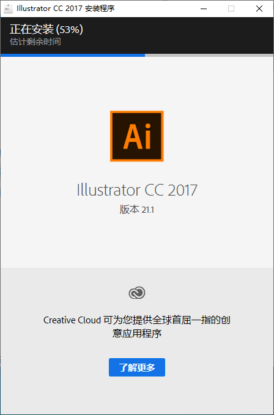
Task: Click the title bar text Illustrator CC 2017 安装程序
Action: (x=65, y=9)
